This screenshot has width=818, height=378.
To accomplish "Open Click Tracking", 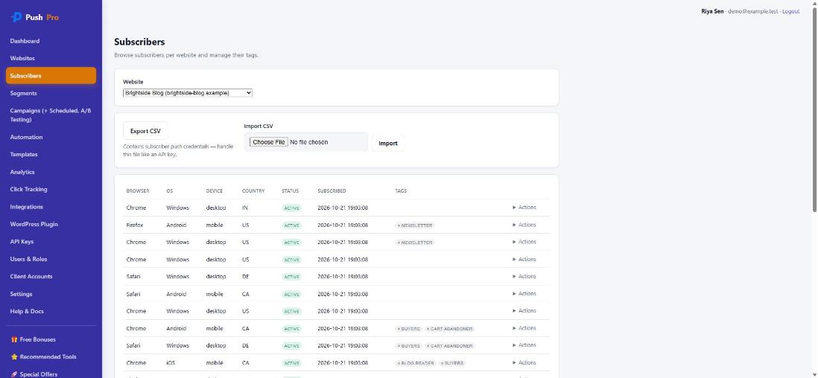I will pos(51,189).
